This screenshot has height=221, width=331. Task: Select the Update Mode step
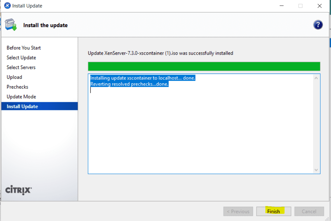21,97
